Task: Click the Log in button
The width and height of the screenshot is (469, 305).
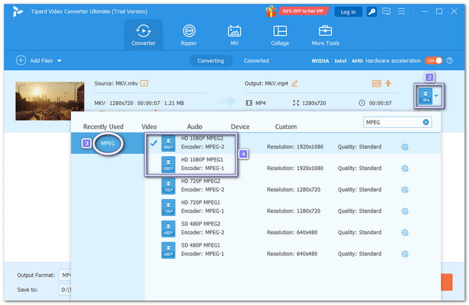Action: click(348, 11)
